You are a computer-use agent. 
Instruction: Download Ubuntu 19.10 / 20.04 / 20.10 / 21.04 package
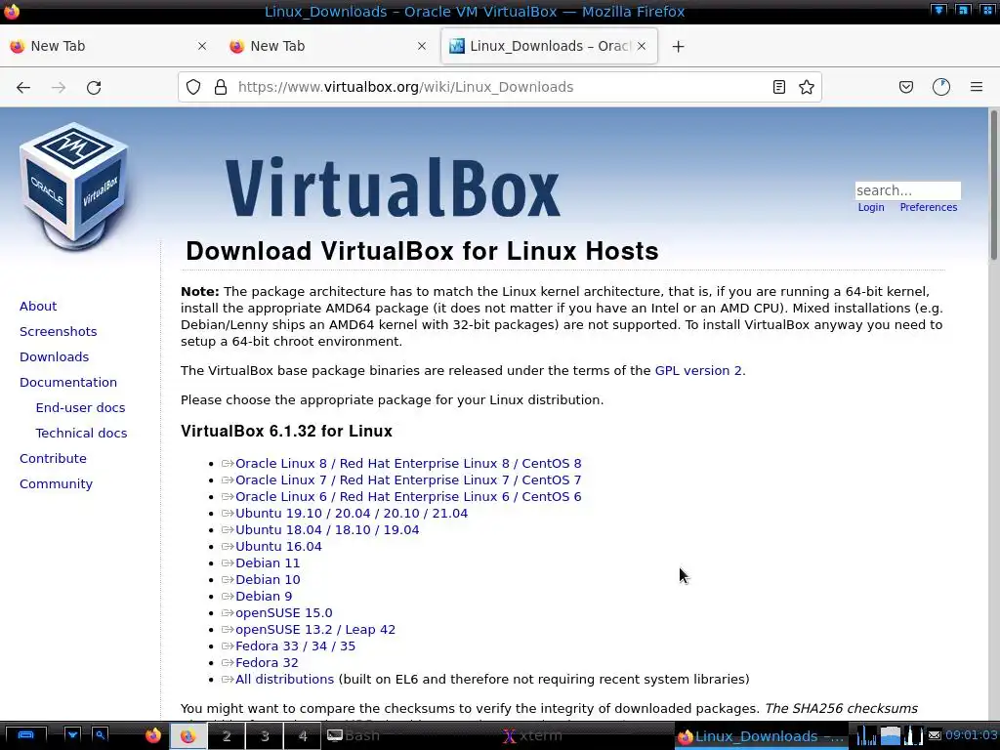tap(352, 514)
